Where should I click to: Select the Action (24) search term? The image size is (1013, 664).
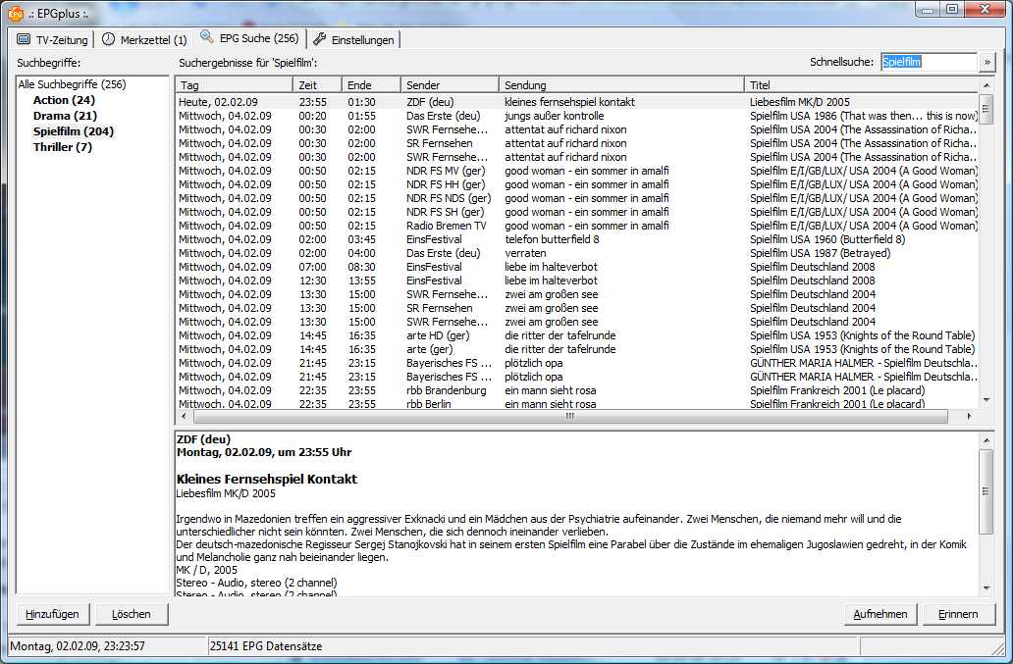(64, 100)
